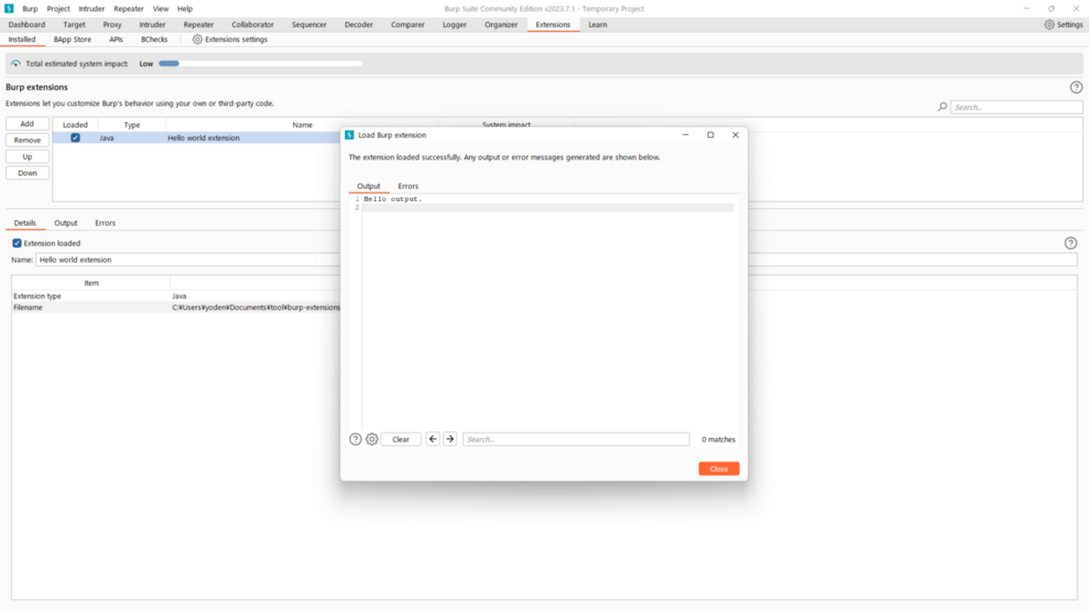Click the Clear button in dialog
Screen dimensions: 1089x612
[400, 440]
